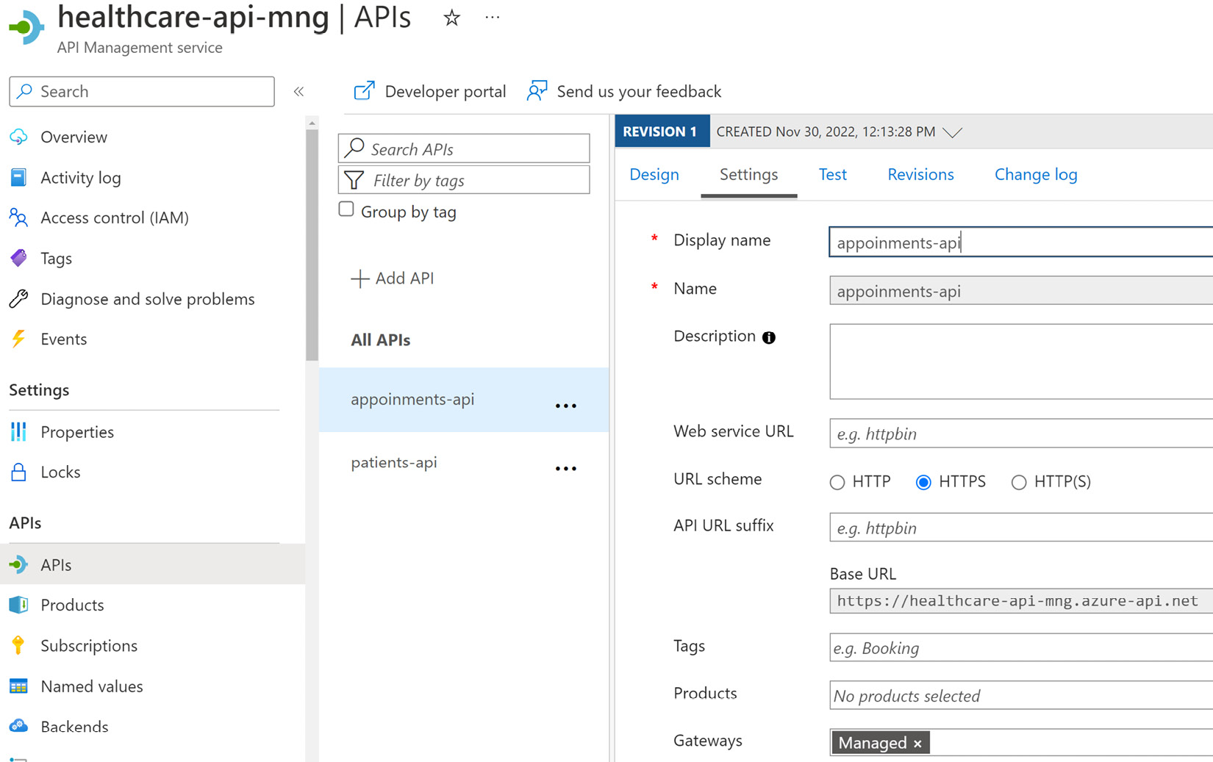Switch to the Change log tab
The image size is (1213, 762).
(x=1036, y=175)
